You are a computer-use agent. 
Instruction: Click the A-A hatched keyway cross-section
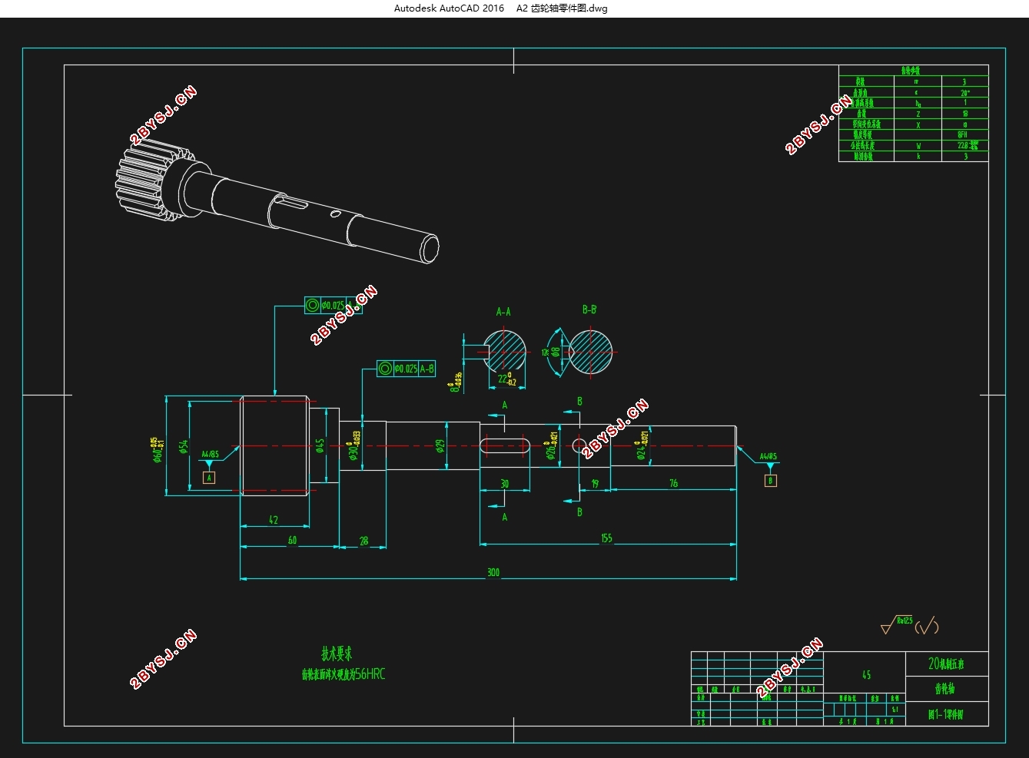click(x=506, y=352)
